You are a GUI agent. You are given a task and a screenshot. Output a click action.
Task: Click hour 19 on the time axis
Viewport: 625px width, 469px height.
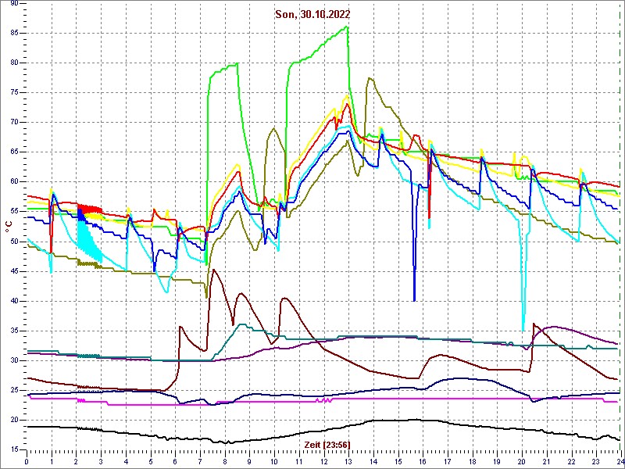496,461
